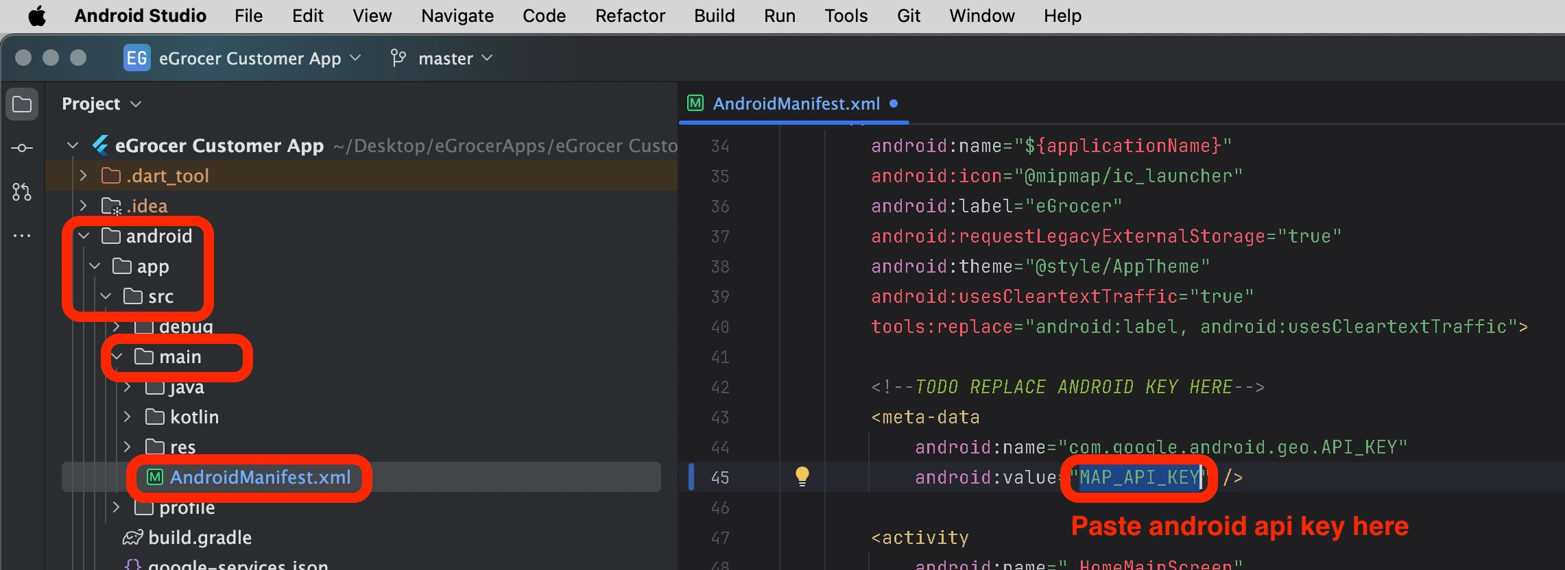Select the .dart_tool folder icon
This screenshot has height=570, width=1565.
point(111,176)
